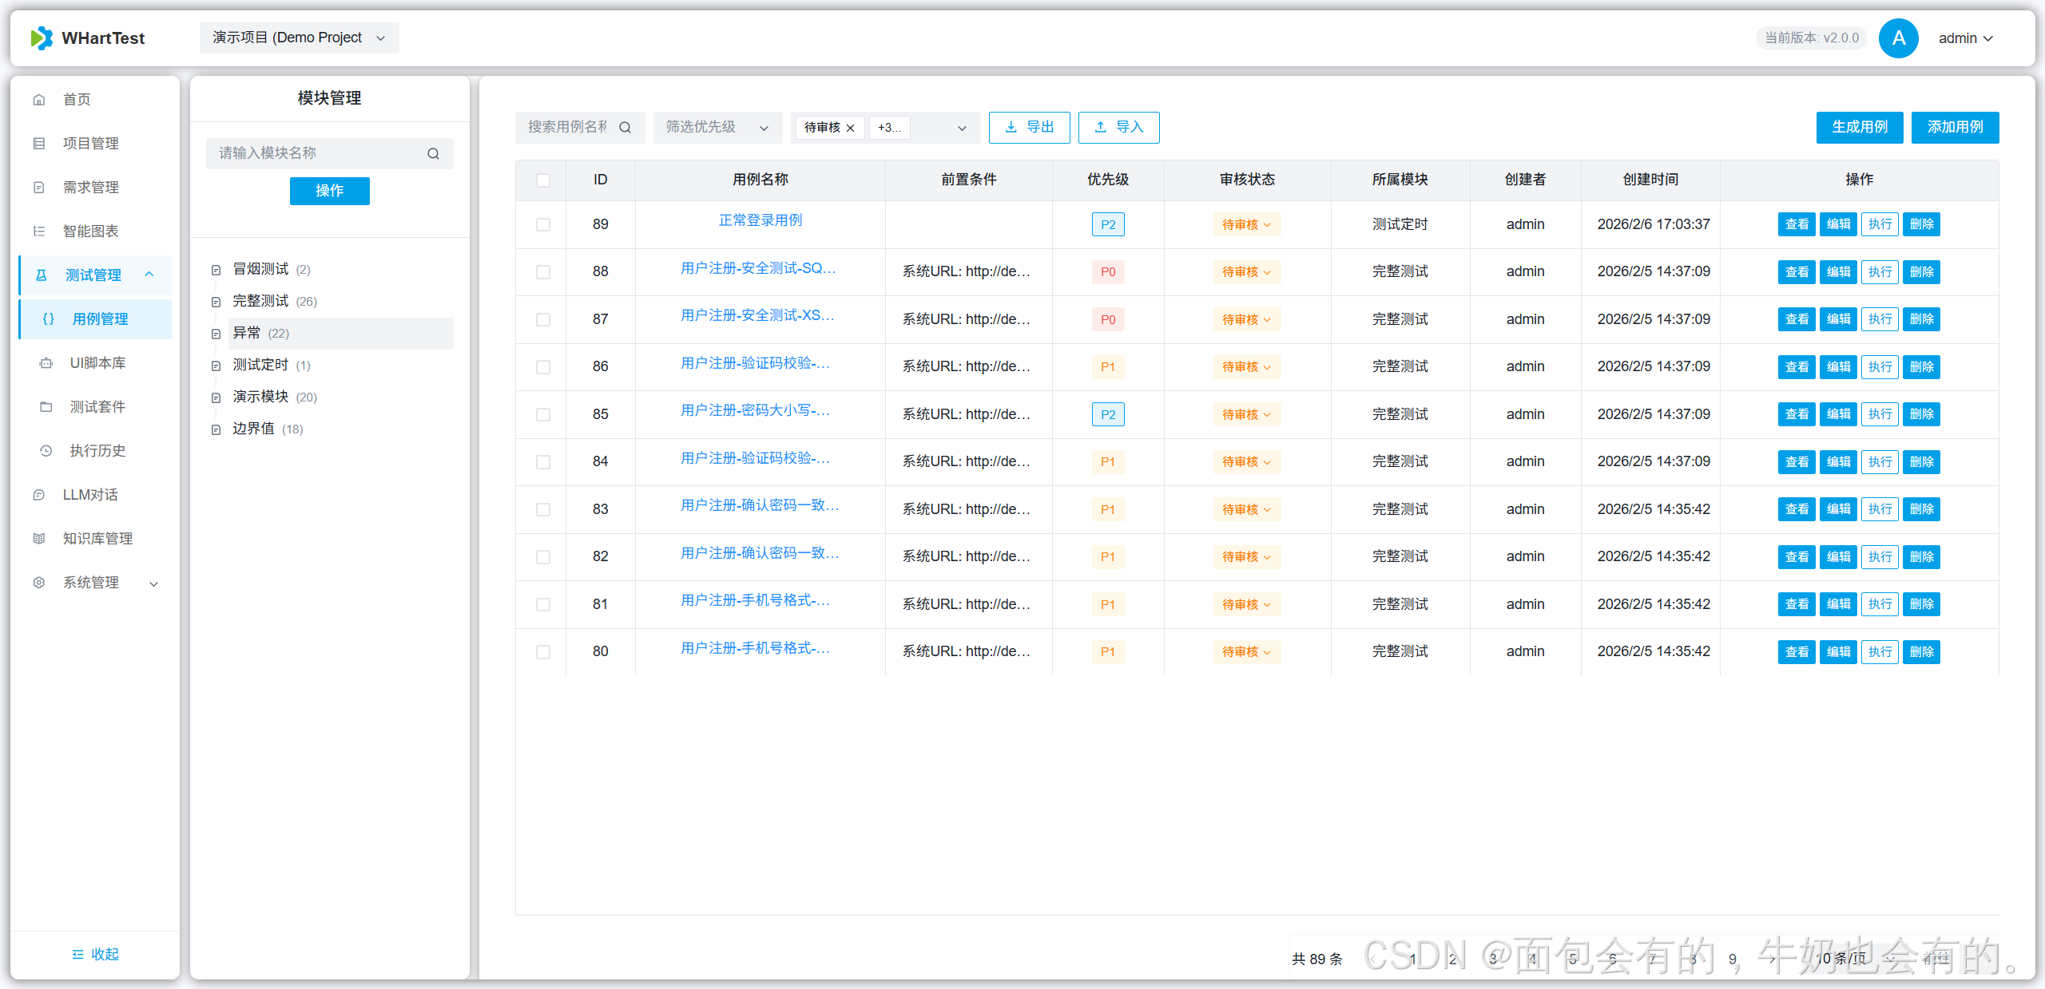Remove the 待审核 filter tag
The width and height of the screenshot is (2045, 989).
[851, 128]
